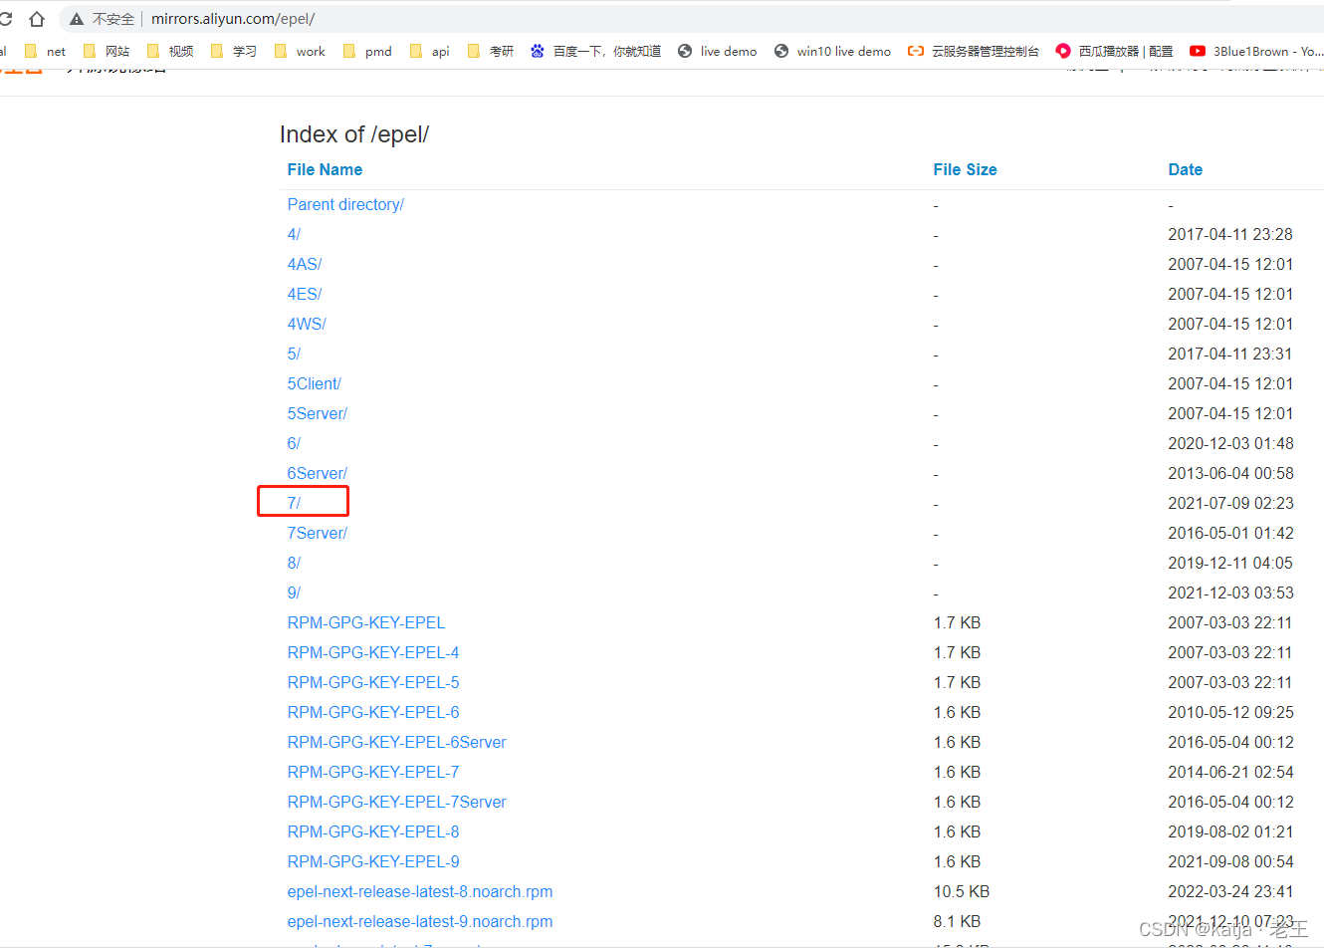Image resolution: width=1324 pixels, height=949 pixels.
Task: Open the 4WS/ directory
Action: [307, 324]
